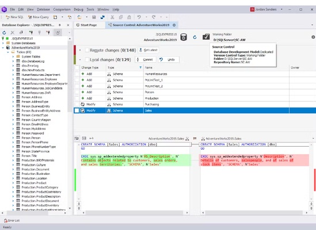Toggle the Local changes checkbox
This screenshot has height=230, width=316.
click(x=87, y=60)
